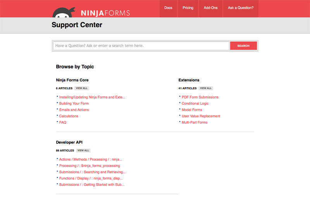Image resolution: width=310 pixels, height=205 pixels.
Task: Open the Ask a Question? menu item
Action: click(x=241, y=9)
